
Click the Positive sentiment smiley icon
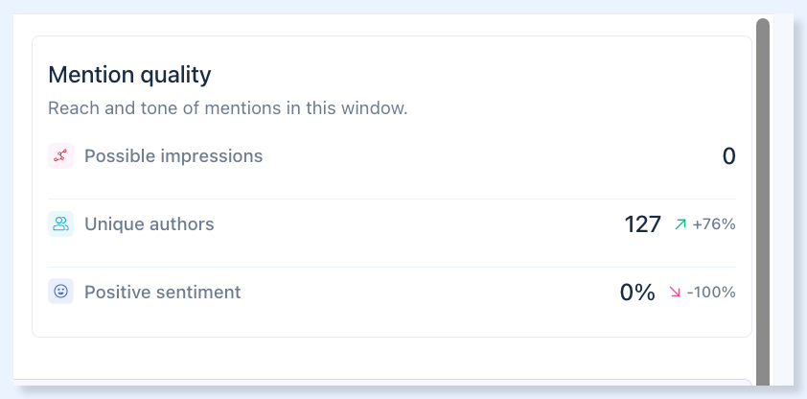(x=60, y=292)
